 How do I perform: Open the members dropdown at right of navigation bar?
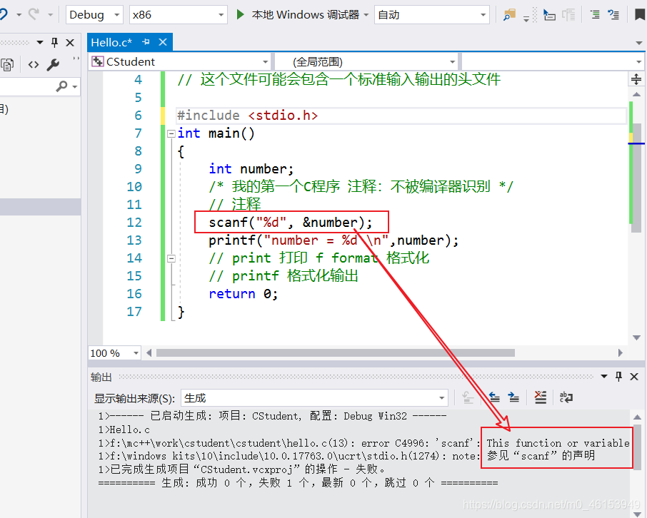click(553, 62)
